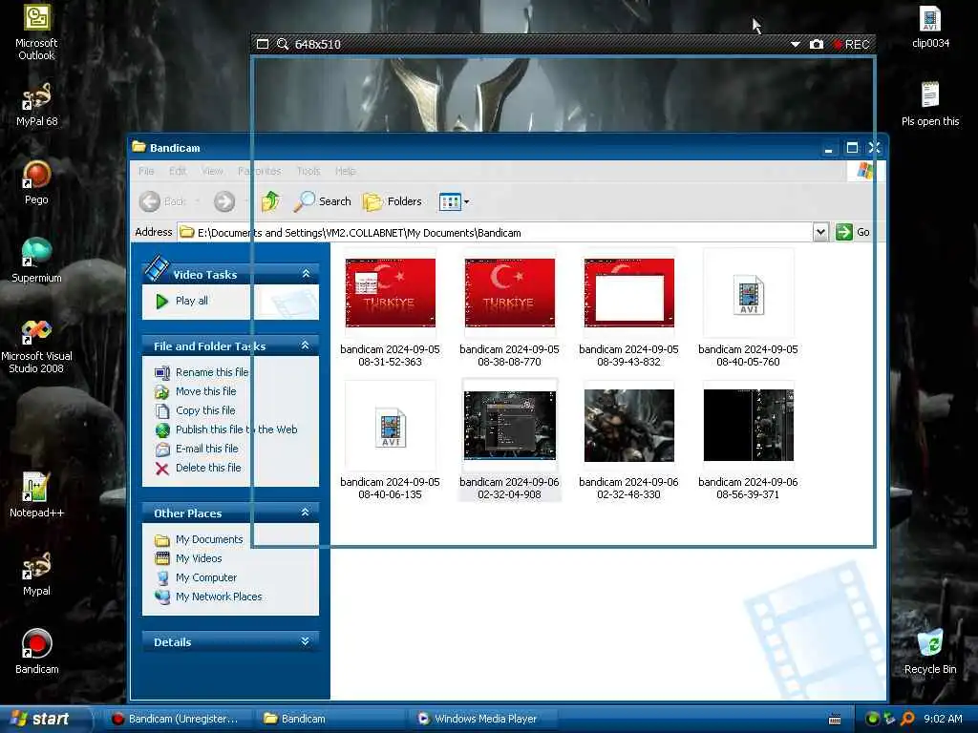The width and height of the screenshot is (978, 733).
Task: Collapse the Video Tasks panel
Action: [306, 274]
